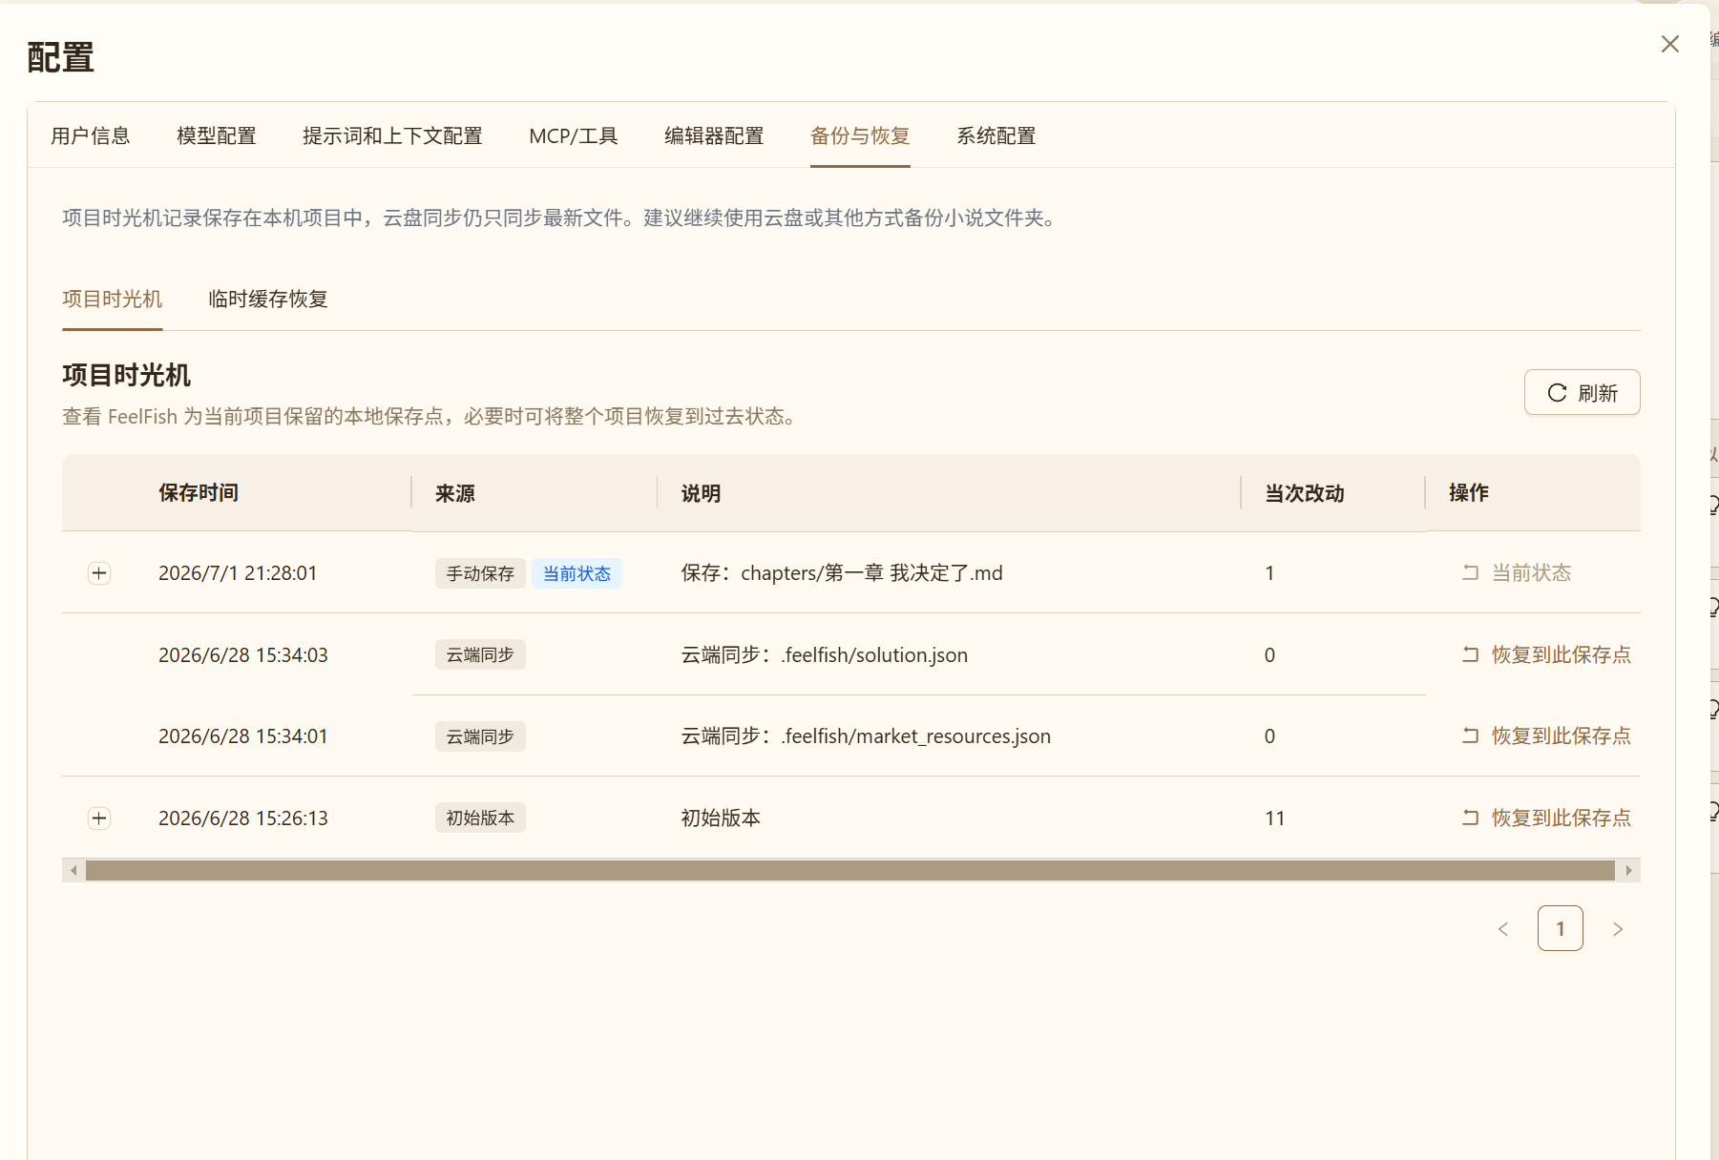Screen dimensions: 1719x1160
Task: Open the 系统配置 tab
Action: pyautogui.click(x=996, y=135)
